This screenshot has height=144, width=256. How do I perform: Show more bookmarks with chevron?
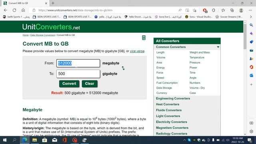[251, 17]
